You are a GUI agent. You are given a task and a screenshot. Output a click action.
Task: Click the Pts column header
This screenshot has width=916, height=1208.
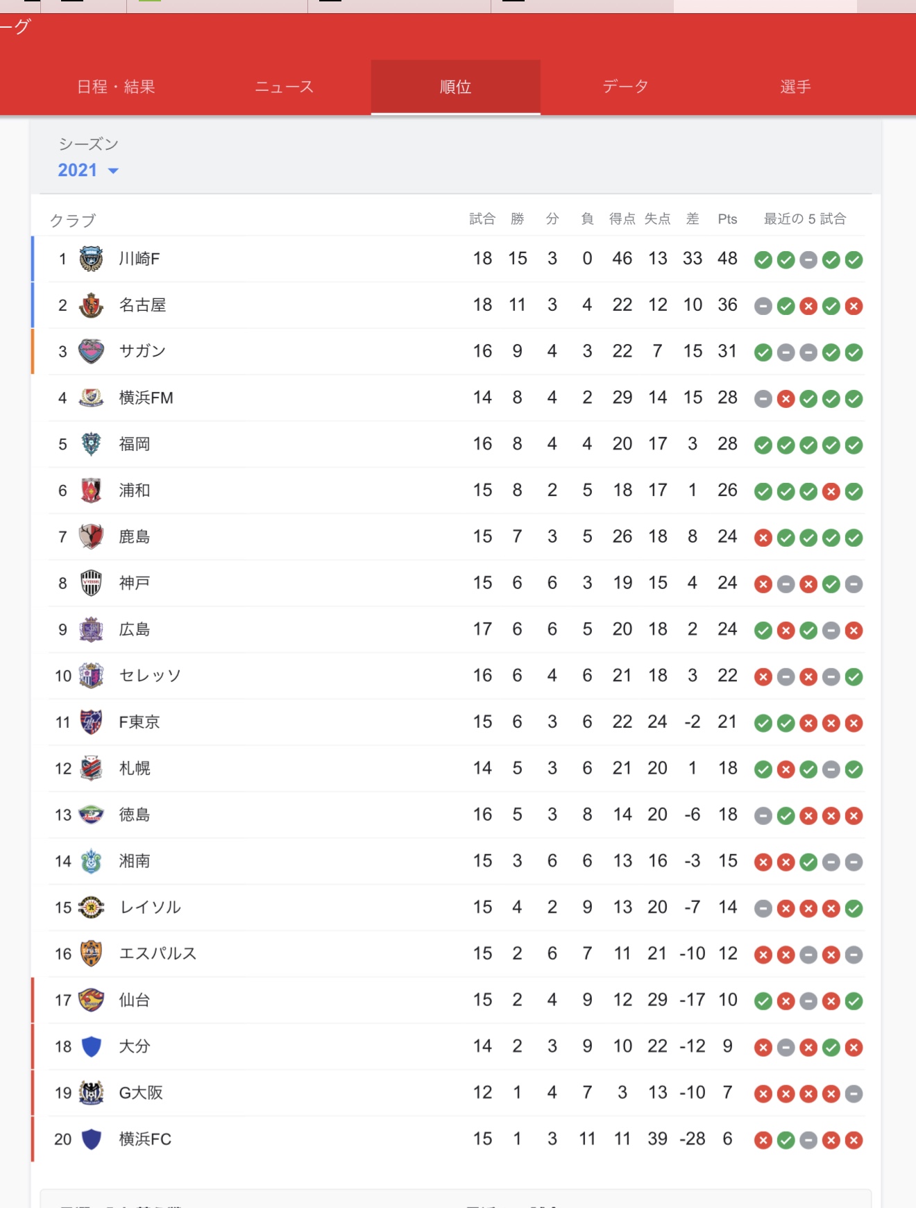pos(727,219)
